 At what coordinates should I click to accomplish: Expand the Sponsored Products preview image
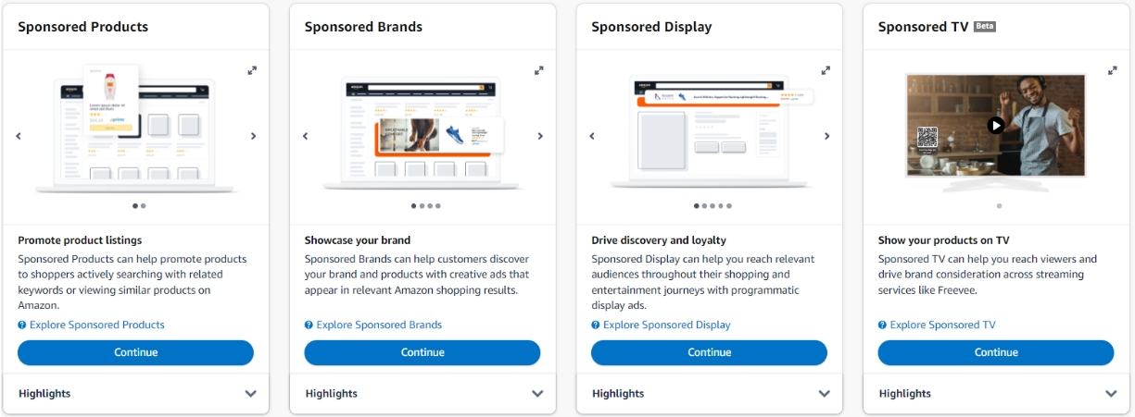pyautogui.click(x=253, y=70)
